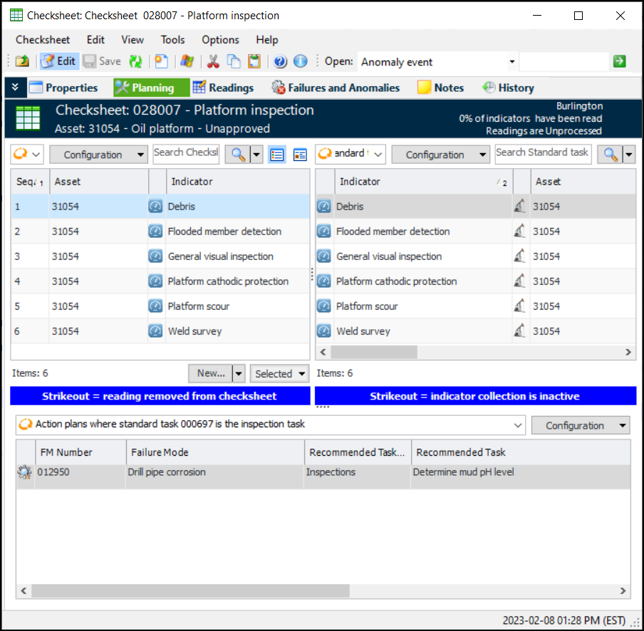Open the Tools menu
The width and height of the screenshot is (644, 631).
point(172,40)
